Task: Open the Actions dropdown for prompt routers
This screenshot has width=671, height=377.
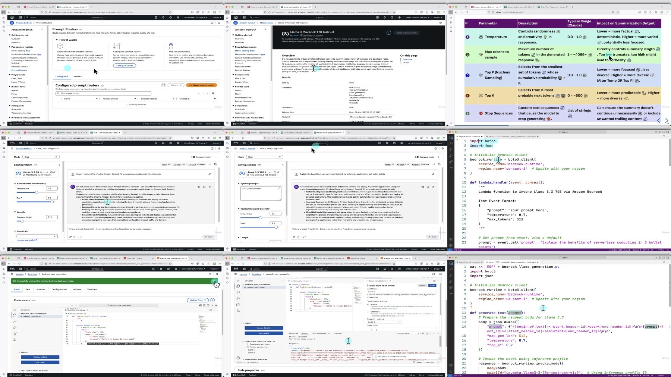Action: [176, 85]
